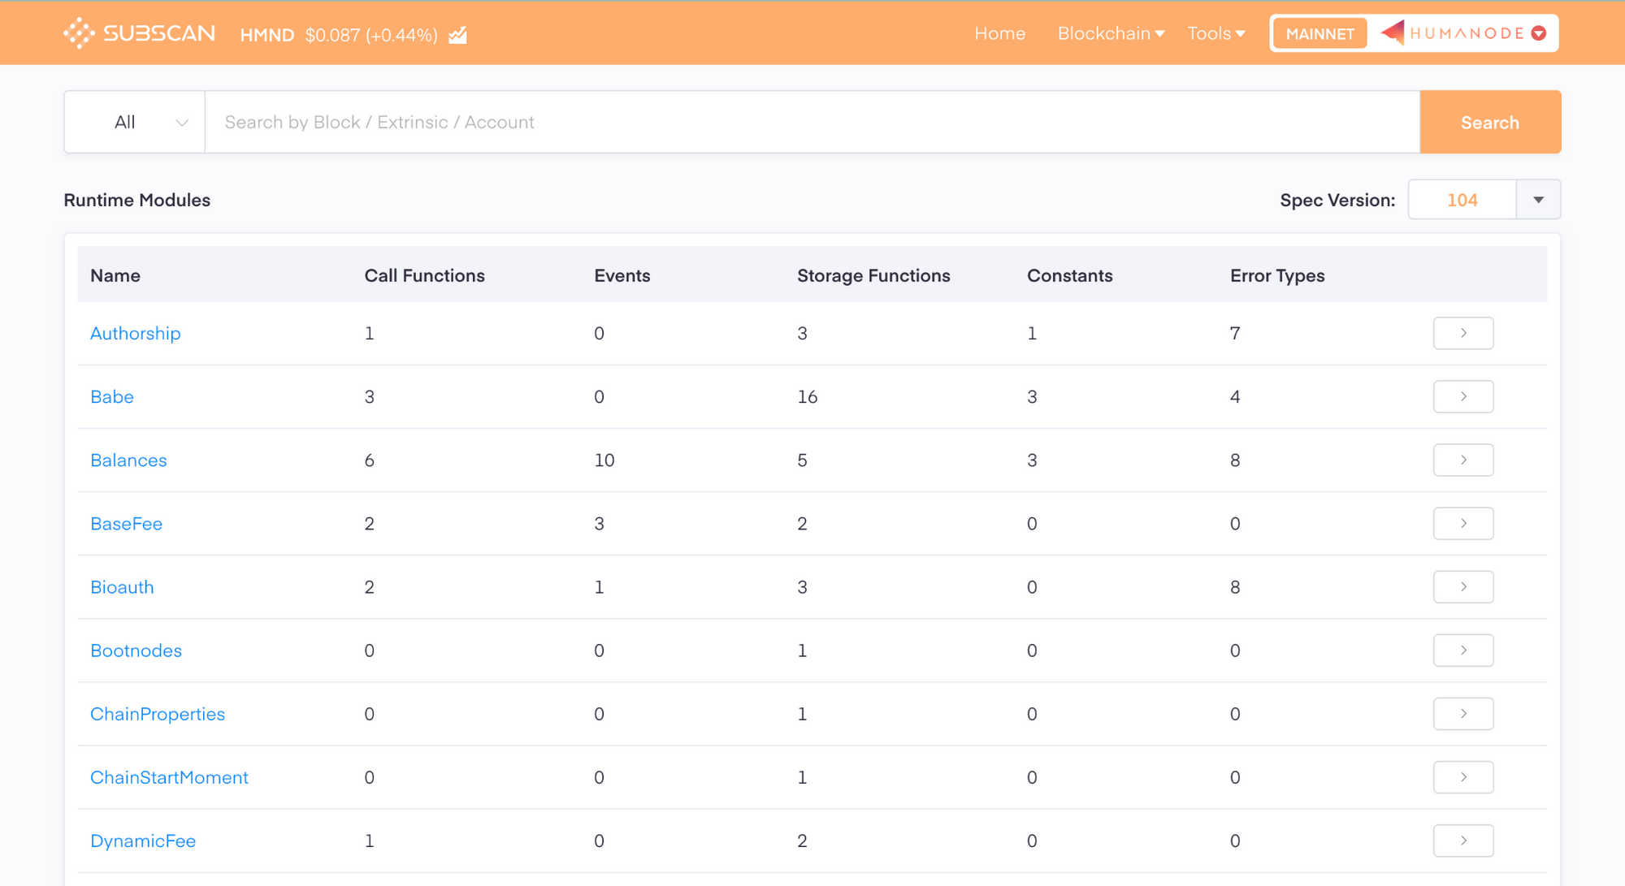The width and height of the screenshot is (1625, 886).
Task: Go to Home in navigation
Action: pos(999,33)
